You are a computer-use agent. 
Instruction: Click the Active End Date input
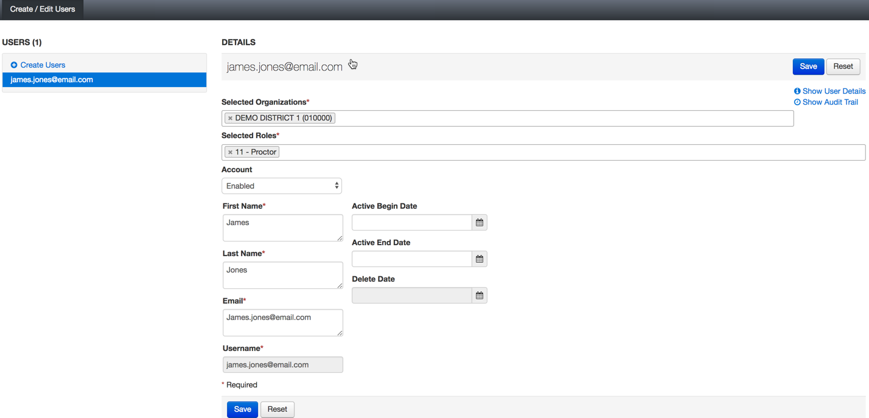click(412, 259)
